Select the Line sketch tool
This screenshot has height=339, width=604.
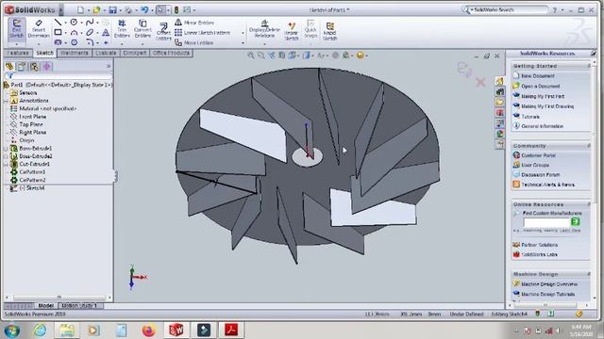[x=58, y=23]
